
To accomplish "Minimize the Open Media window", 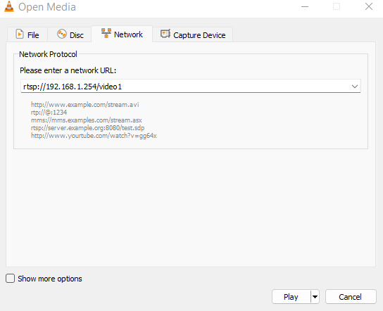I will (305, 7).
